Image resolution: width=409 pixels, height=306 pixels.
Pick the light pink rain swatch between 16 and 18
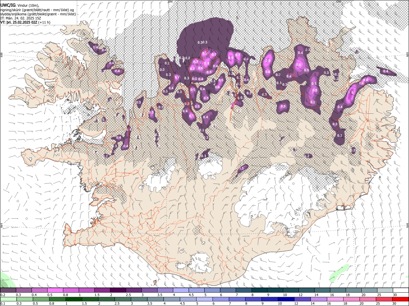tap(335, 299)
